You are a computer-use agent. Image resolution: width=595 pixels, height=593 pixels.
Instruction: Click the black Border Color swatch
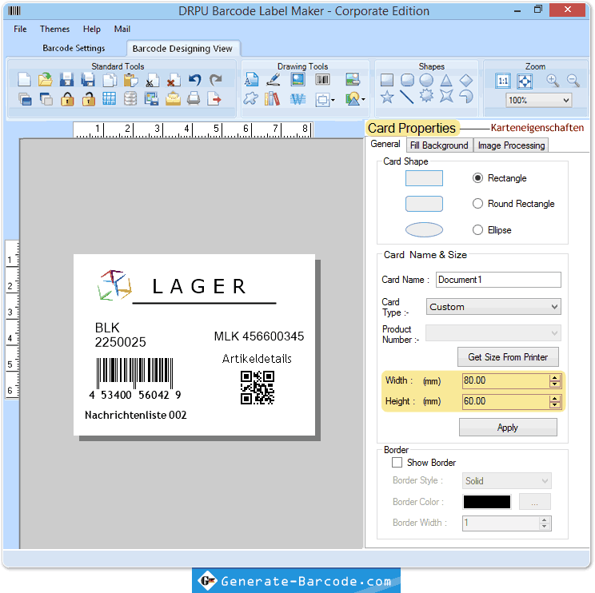tap(487, 502)
